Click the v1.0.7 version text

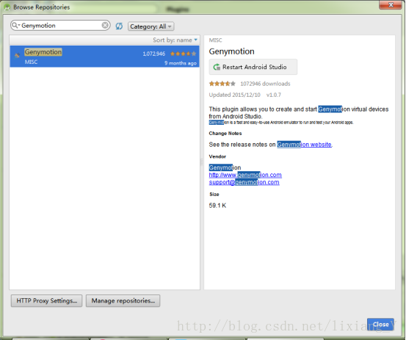point(273,95)
